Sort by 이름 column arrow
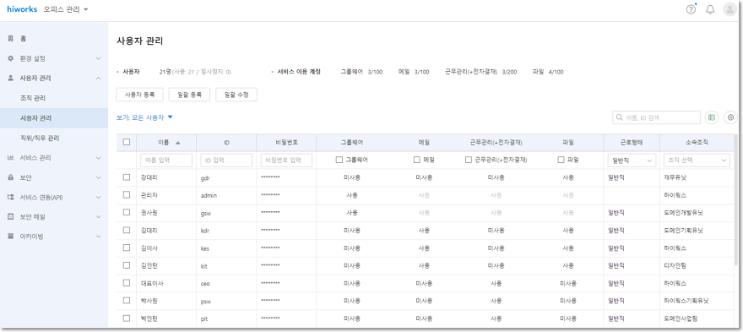 pos(177,142)
